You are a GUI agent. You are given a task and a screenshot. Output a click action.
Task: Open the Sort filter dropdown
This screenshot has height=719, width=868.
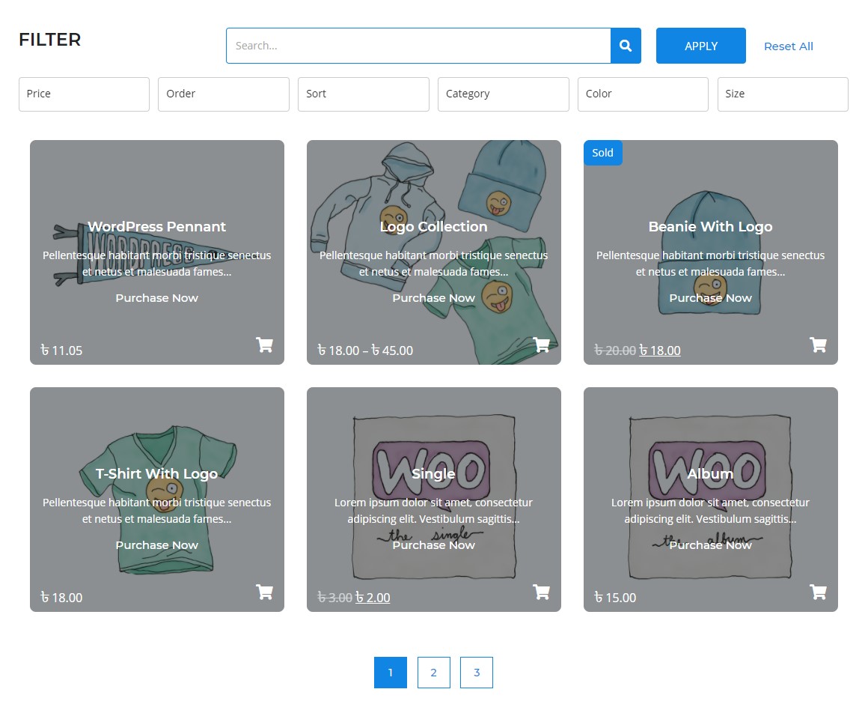364,94
